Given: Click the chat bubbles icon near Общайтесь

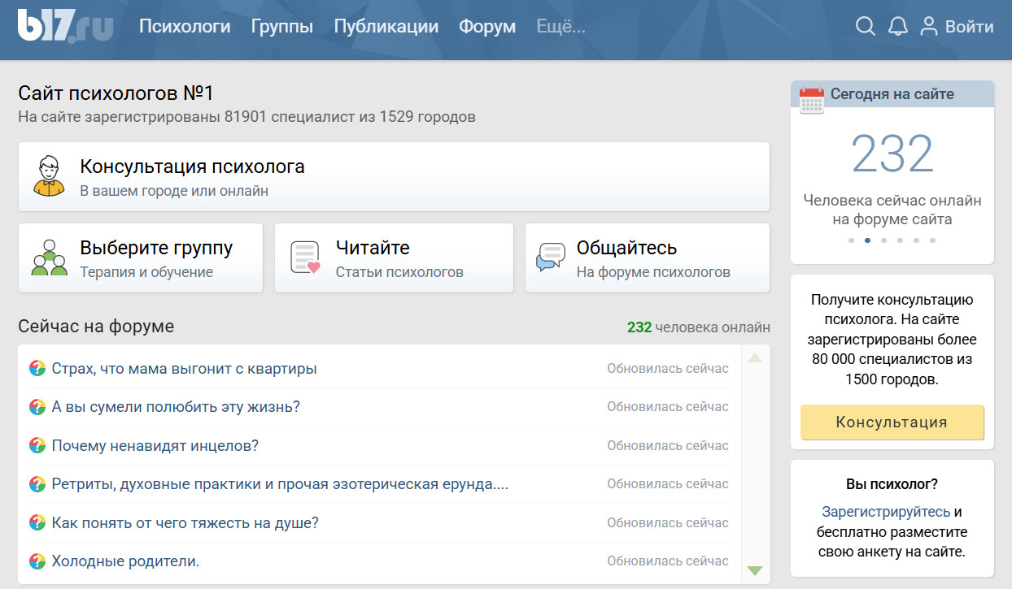Looking at the screenshot, I should point(551,258).
